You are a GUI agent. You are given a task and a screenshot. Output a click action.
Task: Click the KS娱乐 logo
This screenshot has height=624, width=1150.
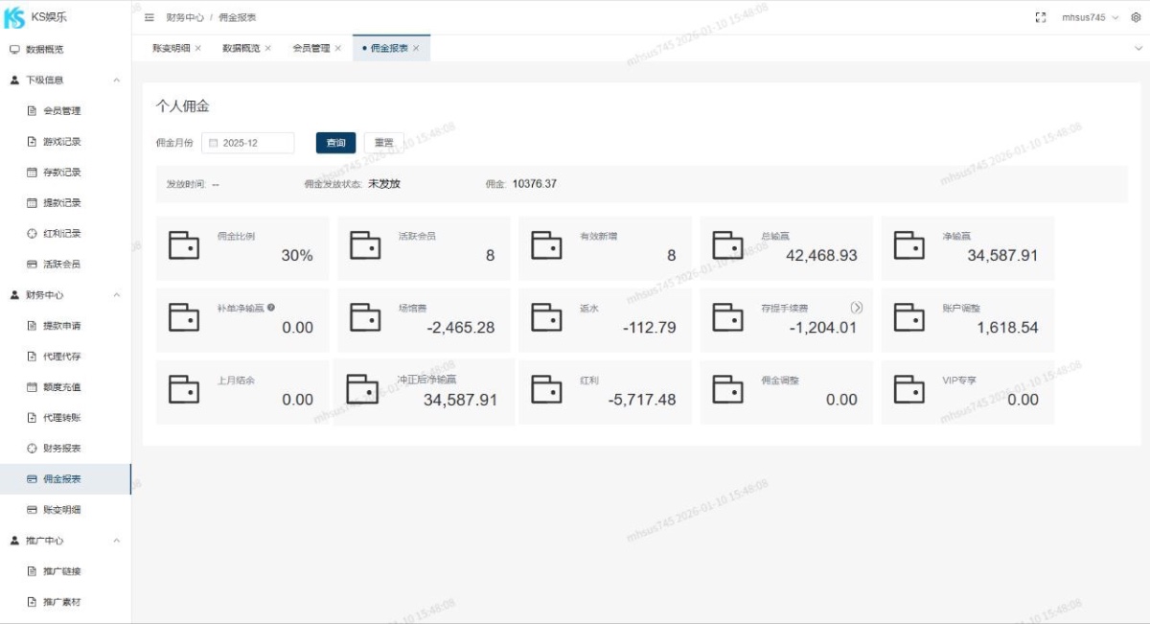tap(15, 17)
